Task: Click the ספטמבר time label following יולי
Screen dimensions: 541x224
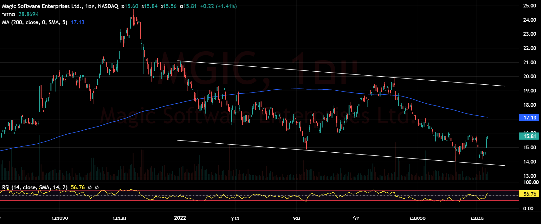Action: click(417, 218)
